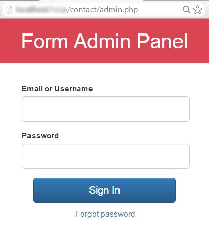Click the Form Admin Panel heading
Screen dimensions: 209x248
pyautogui.click(x=104, y=41)
